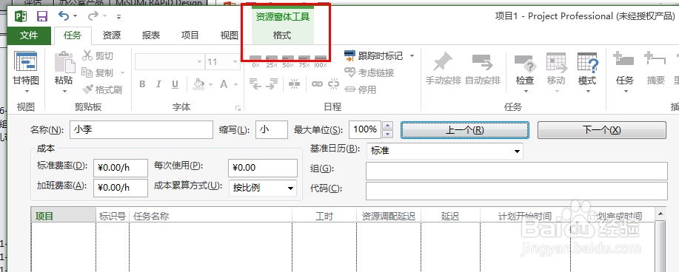The height and width of the screenshot is (272, 679).
Task: Click the 标准费率 input field
Action: click(x=121, y=168)
